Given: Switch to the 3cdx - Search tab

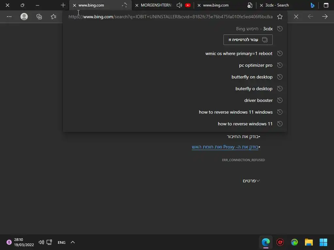Looking at the screenshot, I should pyautogui.click(x=277, y=5).
